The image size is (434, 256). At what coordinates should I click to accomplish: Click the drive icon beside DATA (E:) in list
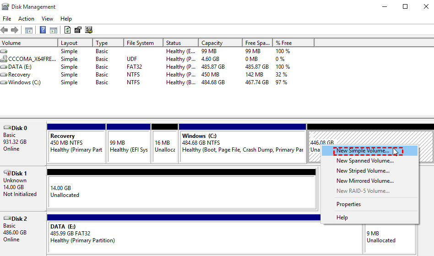point(4,67)
